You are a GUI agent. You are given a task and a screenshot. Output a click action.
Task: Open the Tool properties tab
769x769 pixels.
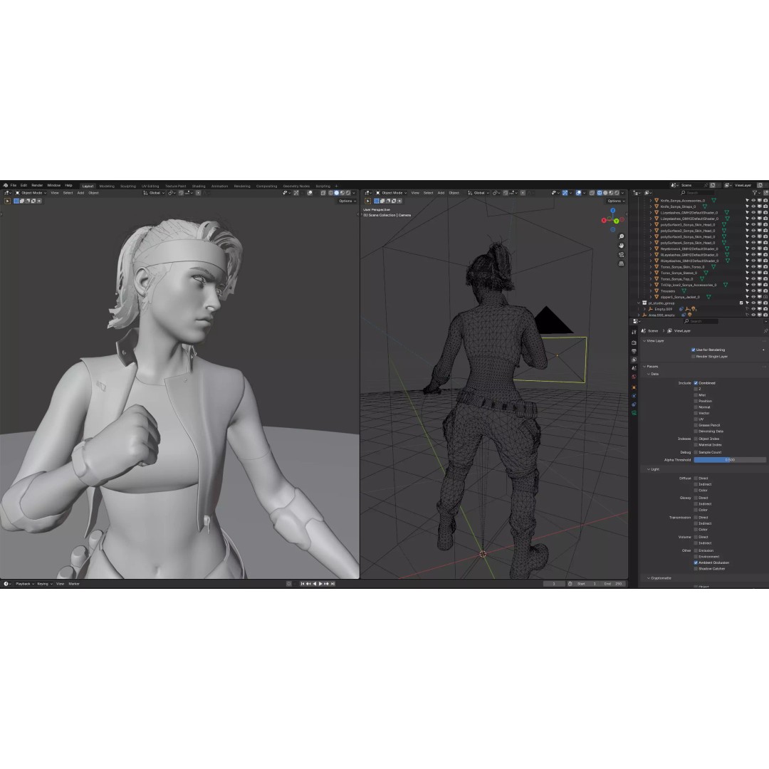634,332
